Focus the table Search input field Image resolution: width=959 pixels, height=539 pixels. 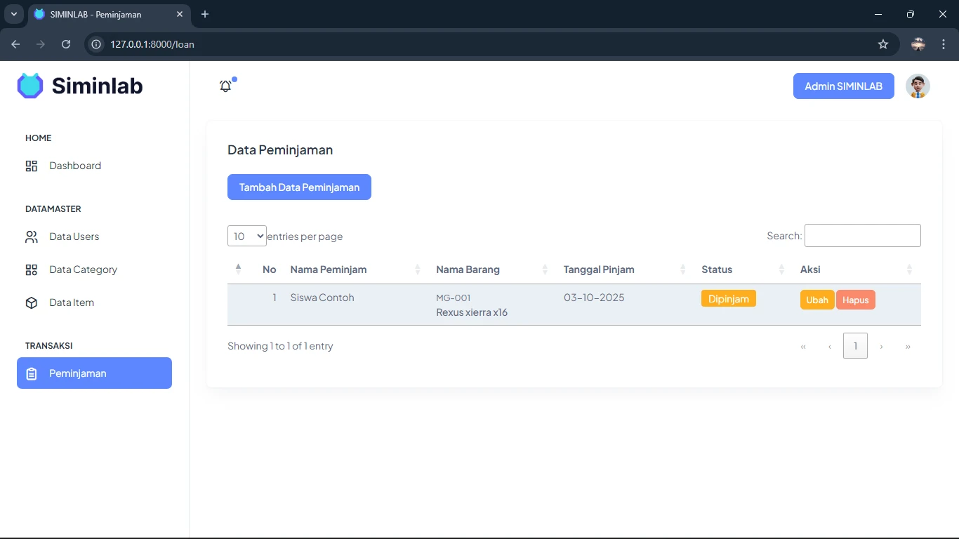(x=862, y=236)
